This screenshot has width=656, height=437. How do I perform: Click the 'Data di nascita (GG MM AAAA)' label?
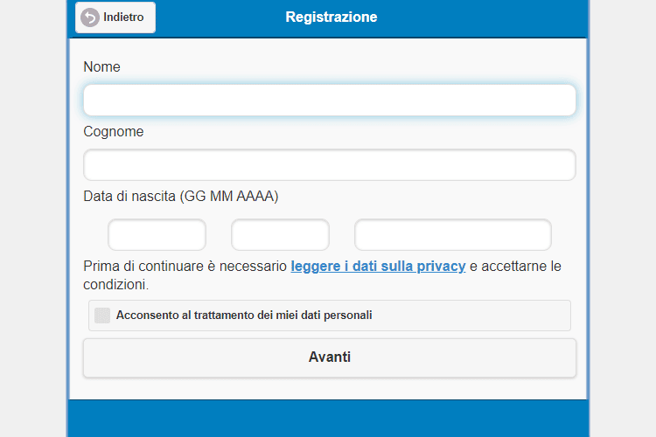point(181,196)
